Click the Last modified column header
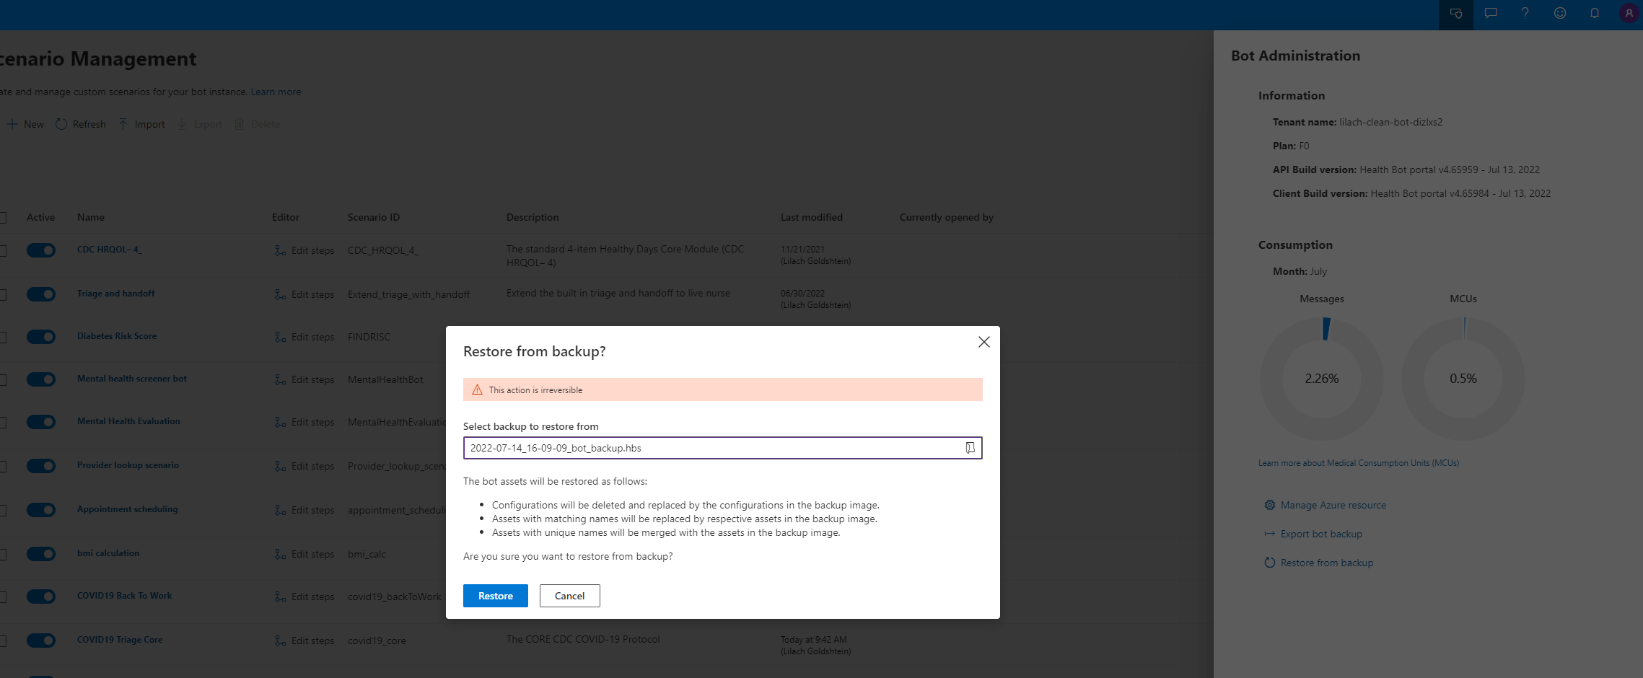 [811, 217]
